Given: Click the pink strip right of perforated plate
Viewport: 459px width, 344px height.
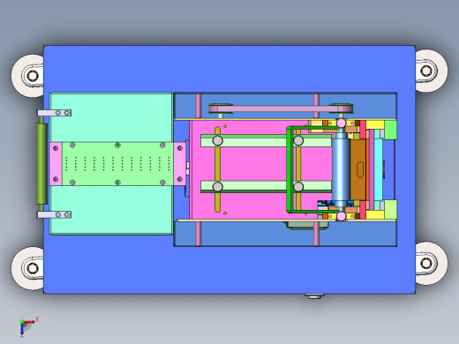Looking at the screenshot, I should tap(180, 164).
